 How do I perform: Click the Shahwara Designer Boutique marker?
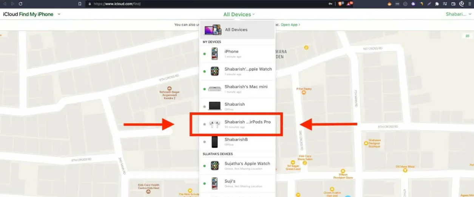coord(366,143)
